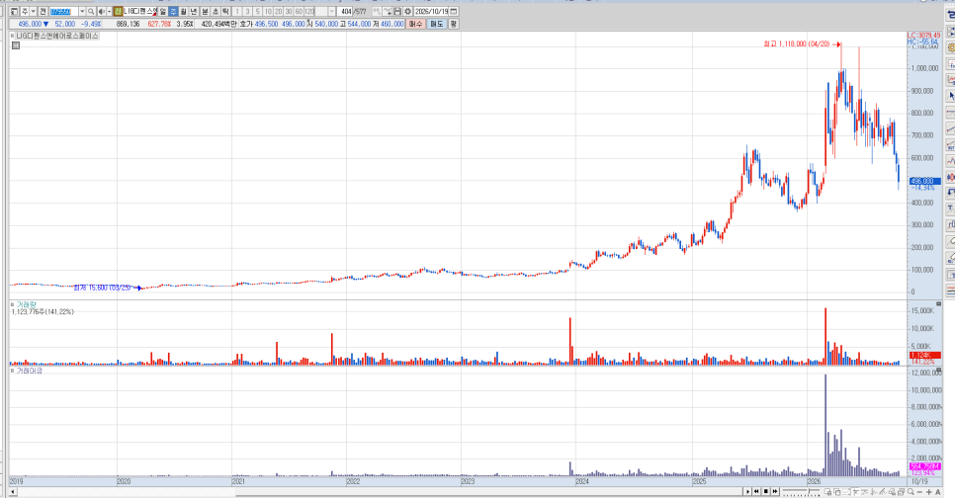This screenshot has width=955, height=498.
Task: Select the arrow pointer tool in right sidebar
Action: tap(951, 96)
